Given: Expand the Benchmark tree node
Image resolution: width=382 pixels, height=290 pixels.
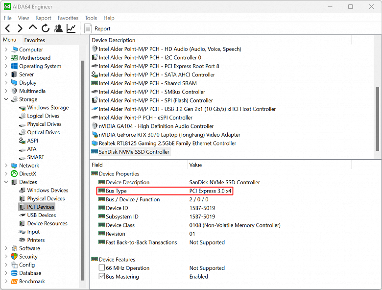Looking at the screenshot, I should click(6, 282).
